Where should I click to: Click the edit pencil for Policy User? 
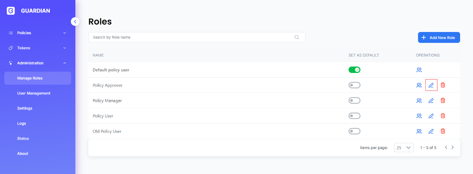pos(431,116)
